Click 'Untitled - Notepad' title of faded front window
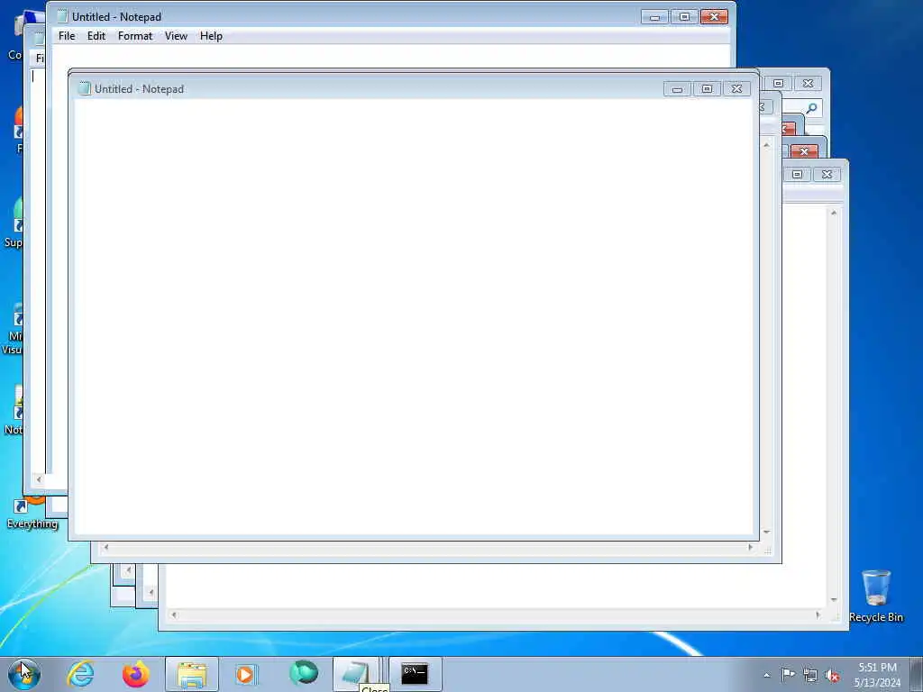Screen dimensions: 923x692 pyautogui.click(x=139, y=89)
